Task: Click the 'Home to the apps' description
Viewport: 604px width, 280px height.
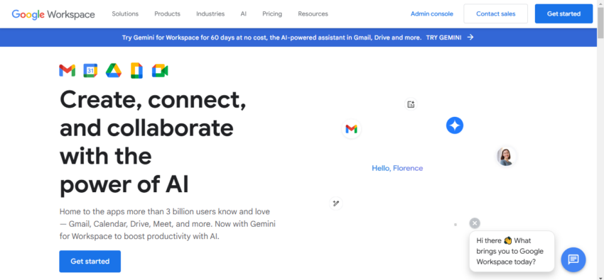Action: pyautogui.click(x=168, y=224)
